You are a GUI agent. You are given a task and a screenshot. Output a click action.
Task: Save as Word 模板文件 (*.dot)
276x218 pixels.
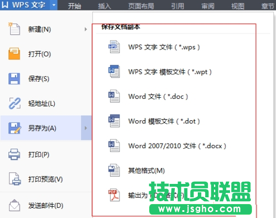164,121
